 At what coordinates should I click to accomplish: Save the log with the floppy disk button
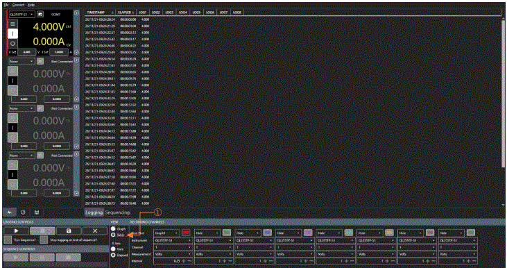[69, 231]
